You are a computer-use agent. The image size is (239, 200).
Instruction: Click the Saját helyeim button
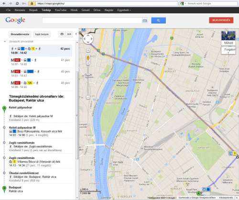[42, 34]
